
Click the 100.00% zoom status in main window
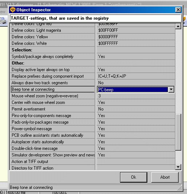[59, 193]
